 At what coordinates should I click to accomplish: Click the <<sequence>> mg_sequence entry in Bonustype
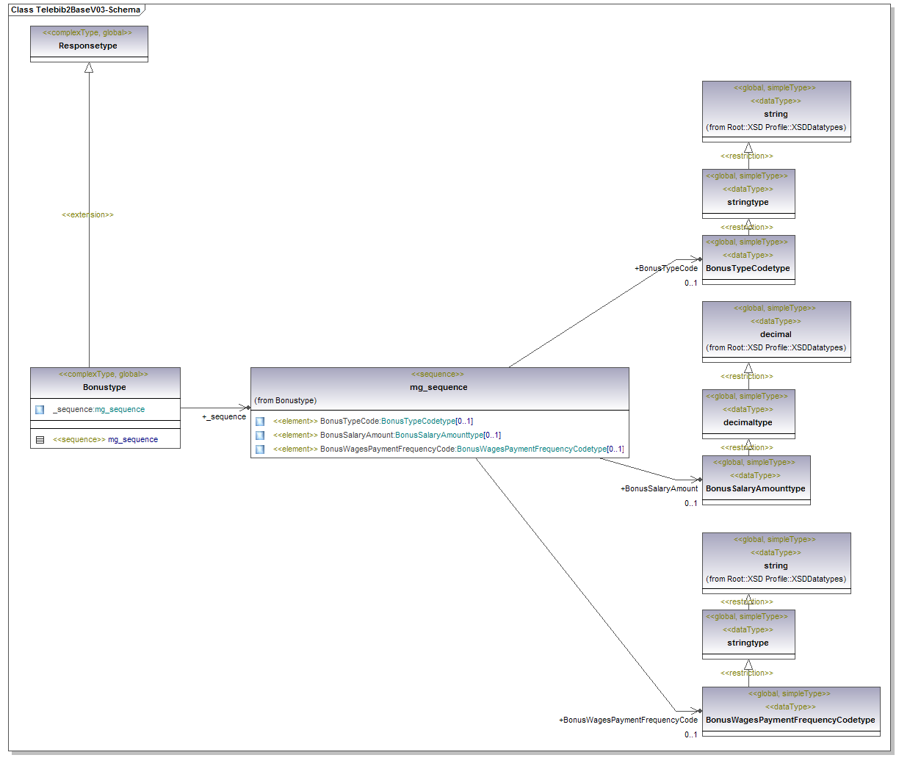coord(105,440)
